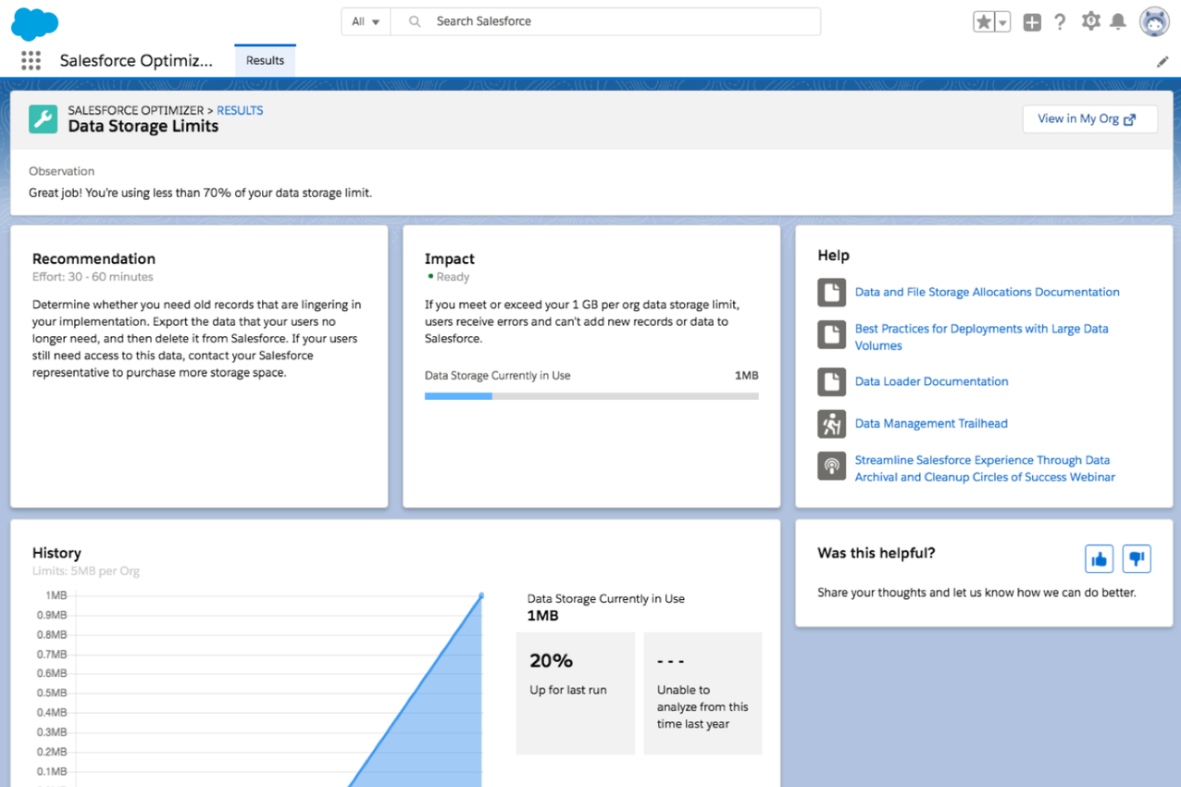Open Data Loader Documentation link
Screen dimensions: 1181x787
[x=931, y=381]
